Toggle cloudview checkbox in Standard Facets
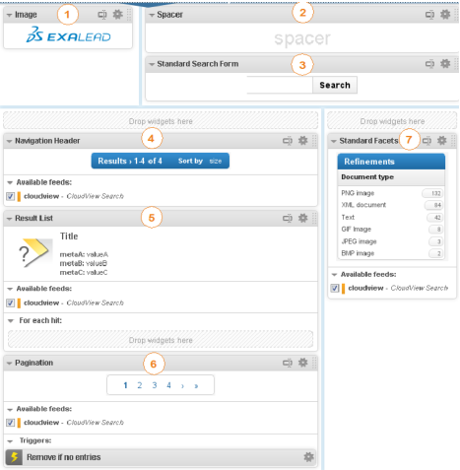Image resolution: width=460 pixels, height=470 pixels. 335,288
